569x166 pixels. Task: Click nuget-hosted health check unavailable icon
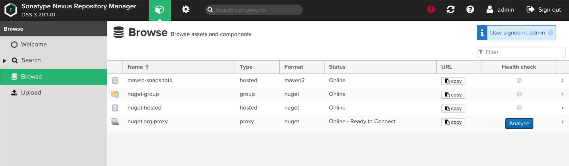[519, 108]
